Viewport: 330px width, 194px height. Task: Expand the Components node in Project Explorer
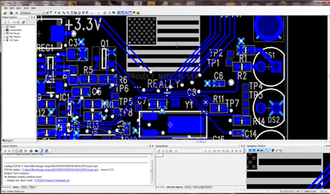coord(4,30)
